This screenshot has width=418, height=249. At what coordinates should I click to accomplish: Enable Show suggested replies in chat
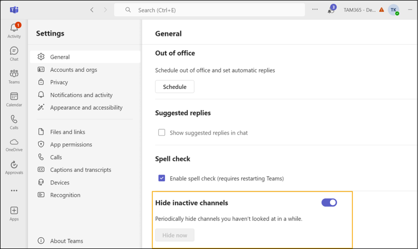(x=162, y=133)
